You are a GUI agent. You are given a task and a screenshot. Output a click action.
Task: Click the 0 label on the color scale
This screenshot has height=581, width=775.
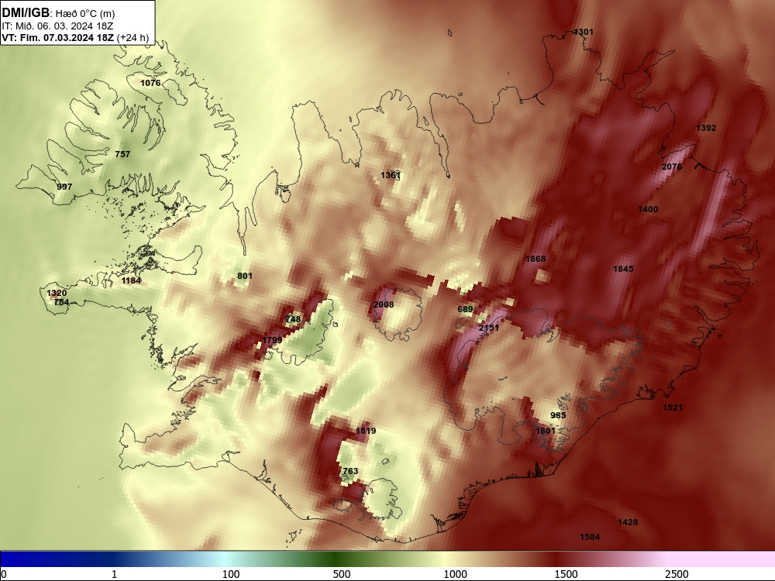coord(4,574)
